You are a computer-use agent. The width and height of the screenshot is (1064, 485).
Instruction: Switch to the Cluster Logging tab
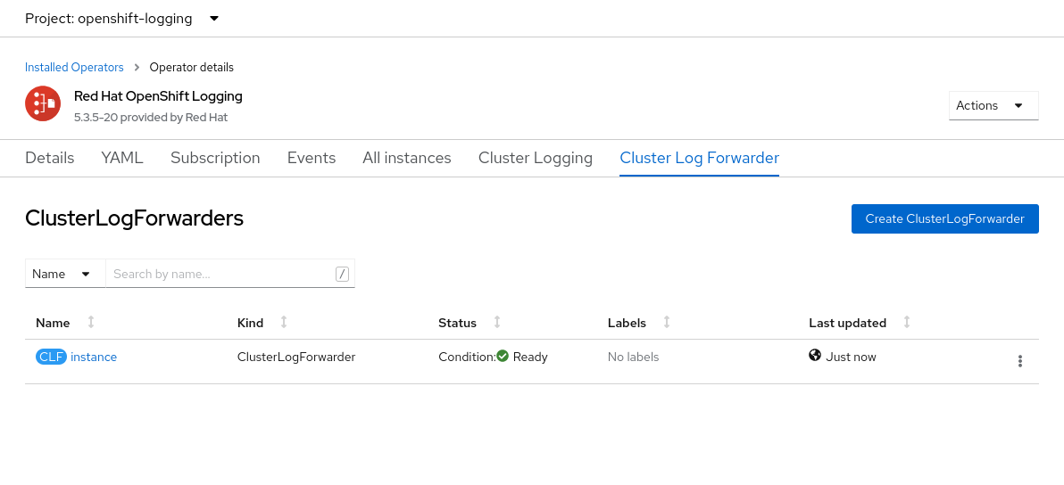click(x=536, y=158)
